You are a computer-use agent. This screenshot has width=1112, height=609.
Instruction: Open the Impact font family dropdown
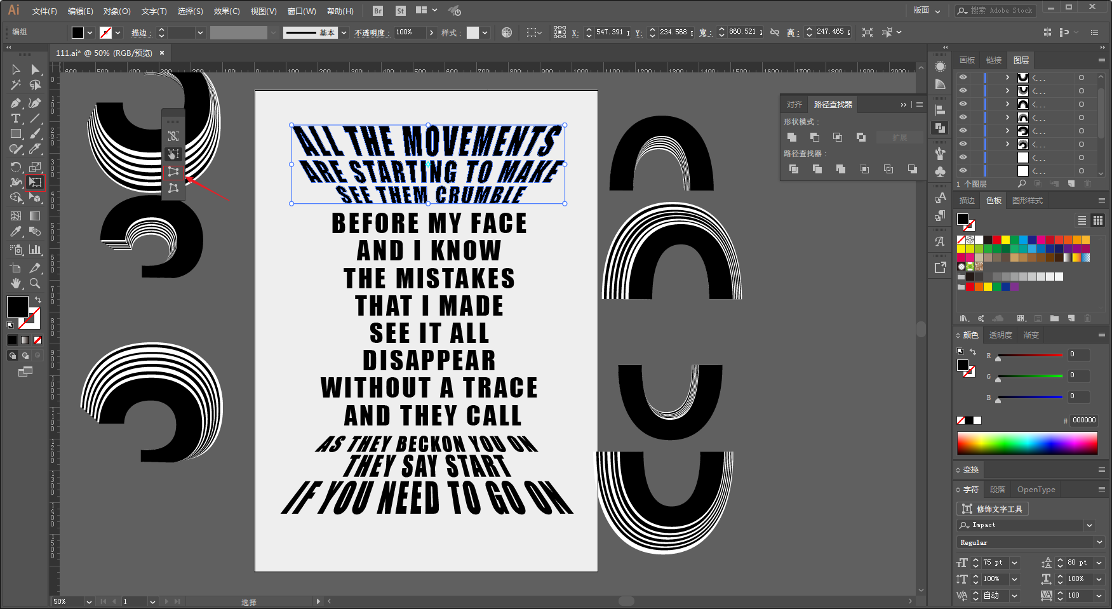click(x=1090, y=526)
